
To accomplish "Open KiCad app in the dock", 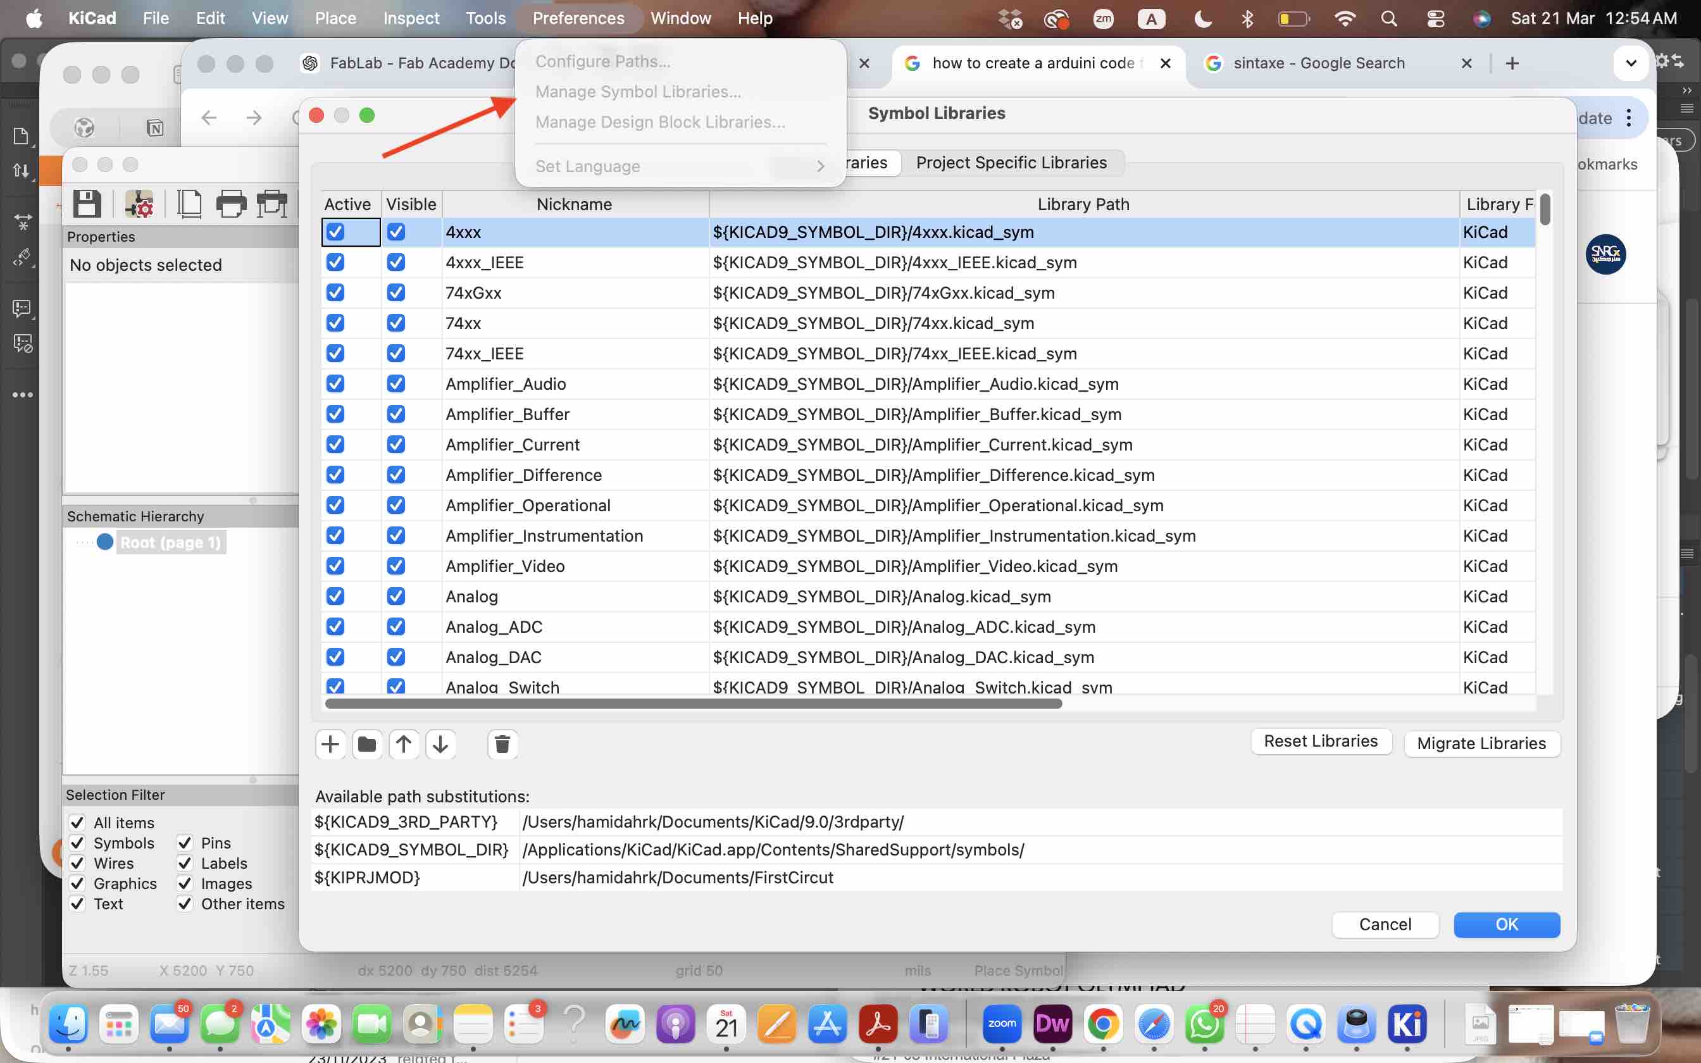I will (1407, 1024).
